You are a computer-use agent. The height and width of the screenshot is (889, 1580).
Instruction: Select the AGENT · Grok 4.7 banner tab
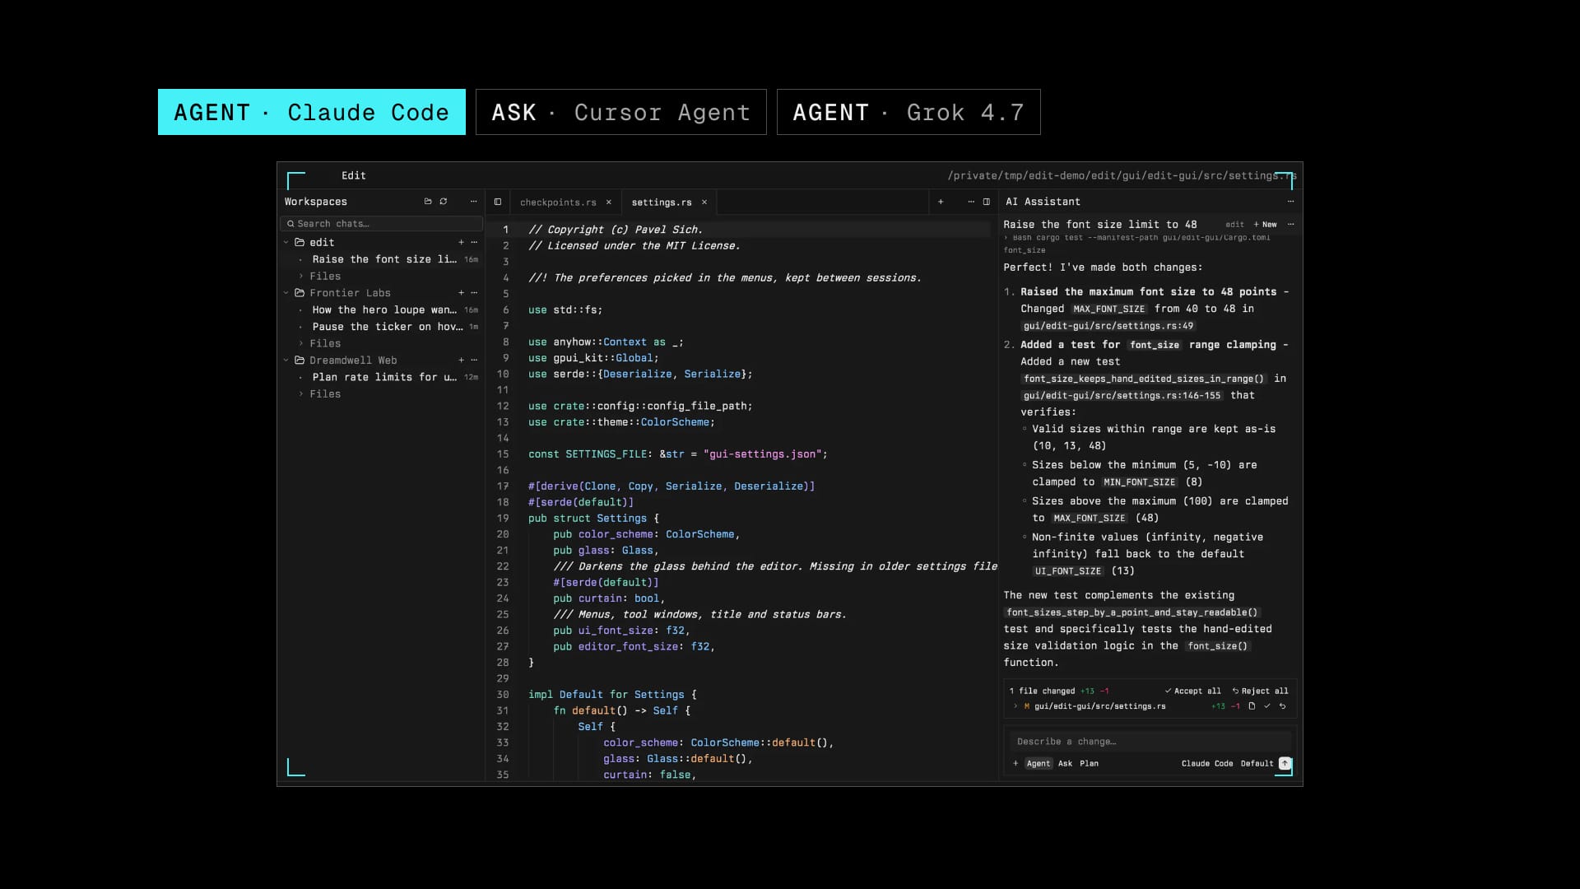pyautogui.click(x=908, y=112)
